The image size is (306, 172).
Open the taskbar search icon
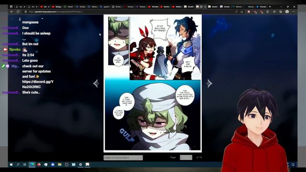pos(18,164)
